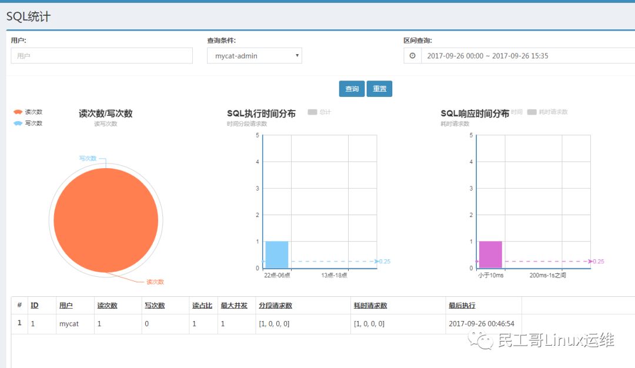Sort the table by the ID column
The height and width of the screenshot is (368, 635).
pyautogui.click(x=35, y=305)
